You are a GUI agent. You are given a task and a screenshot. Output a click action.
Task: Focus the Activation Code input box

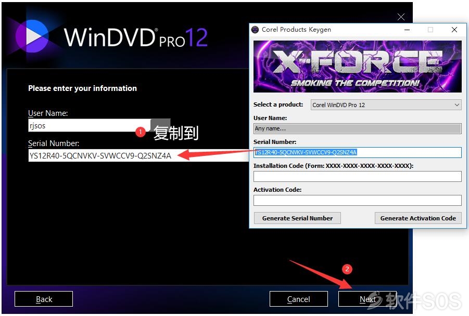[358, 200]
